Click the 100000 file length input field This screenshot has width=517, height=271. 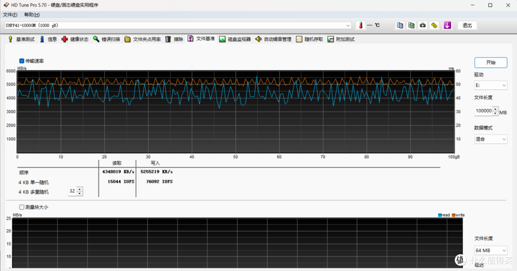tap(483, 111)
